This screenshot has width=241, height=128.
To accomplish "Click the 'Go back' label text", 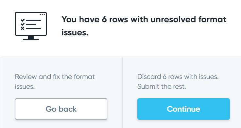I will (x=61, y=109).
